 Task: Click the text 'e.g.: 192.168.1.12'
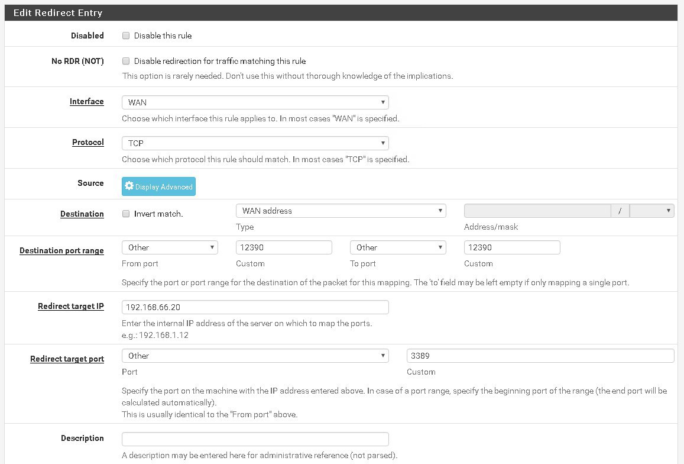coord(155,335)
